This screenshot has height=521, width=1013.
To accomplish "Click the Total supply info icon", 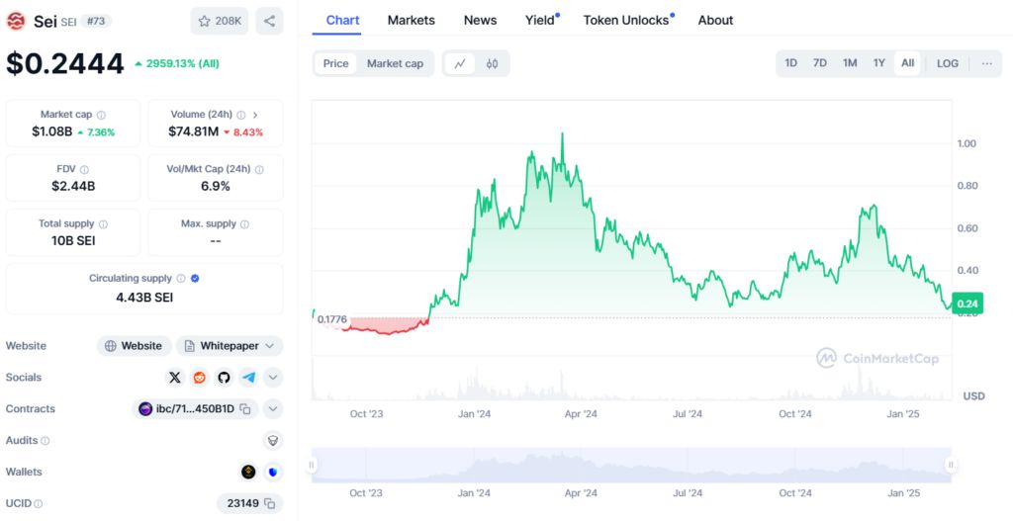I will coord(103,224).
